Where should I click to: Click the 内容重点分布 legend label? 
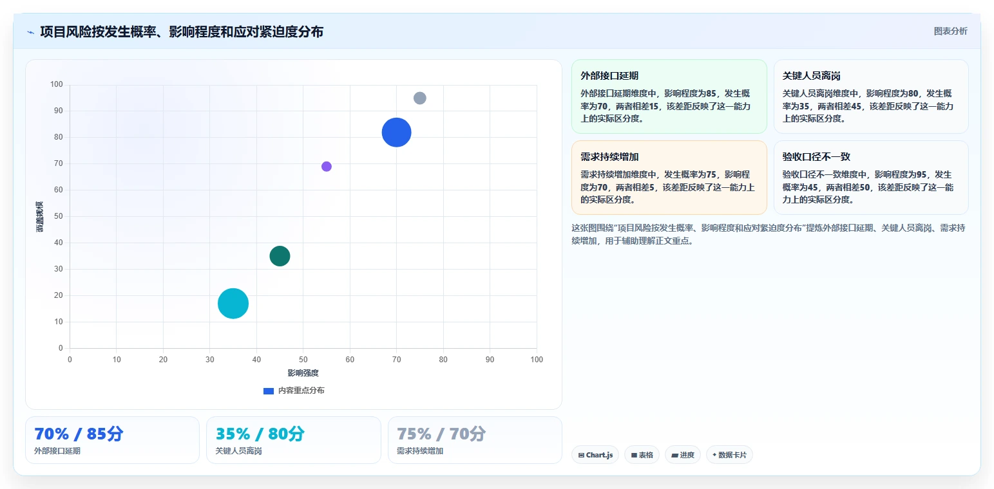(x=301, y=391)
